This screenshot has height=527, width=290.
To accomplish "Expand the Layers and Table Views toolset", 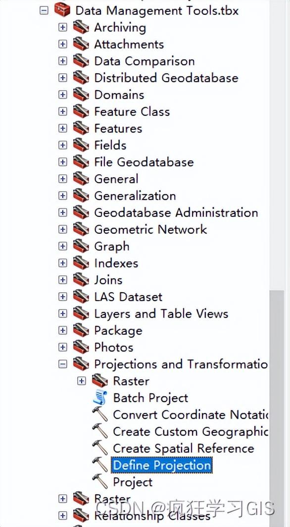I will pyautogui.click(x=62, y=314).
